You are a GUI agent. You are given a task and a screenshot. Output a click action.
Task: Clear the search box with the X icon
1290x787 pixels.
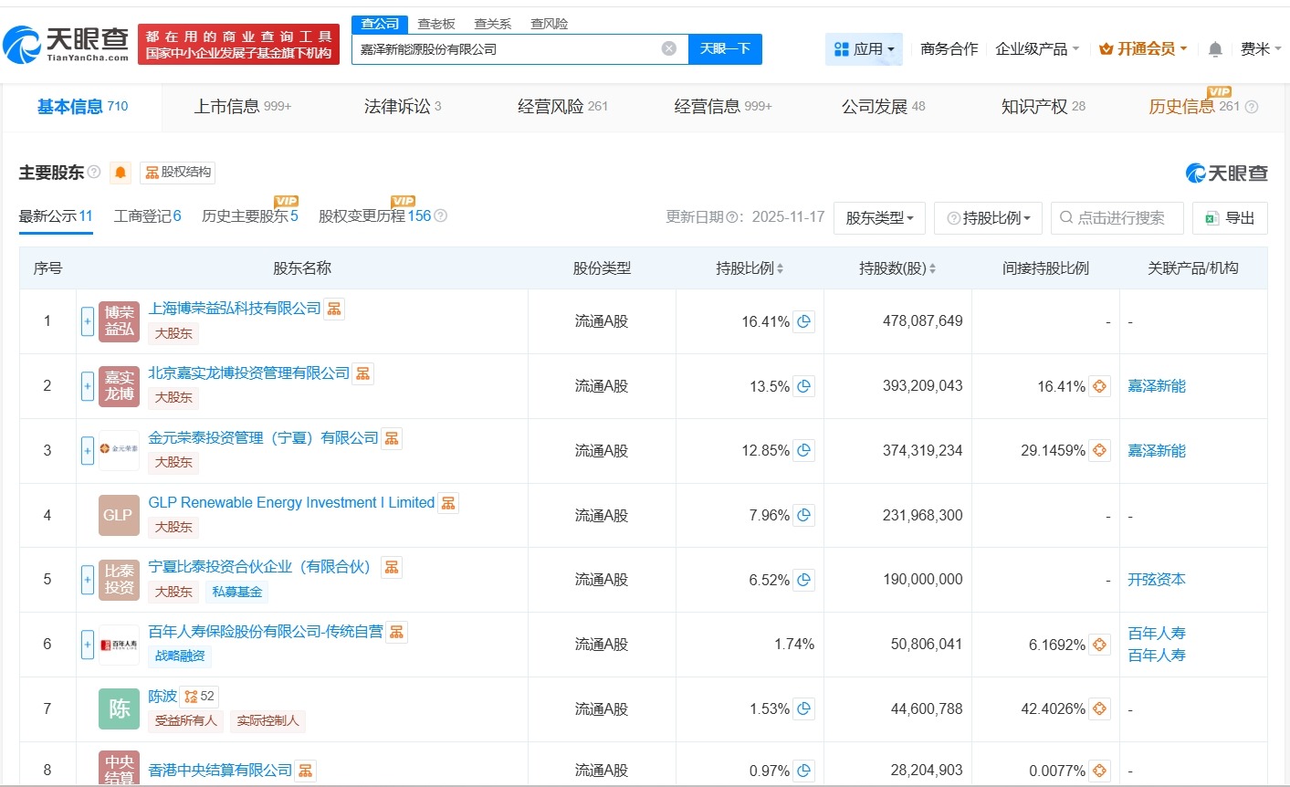pos(668,48)
